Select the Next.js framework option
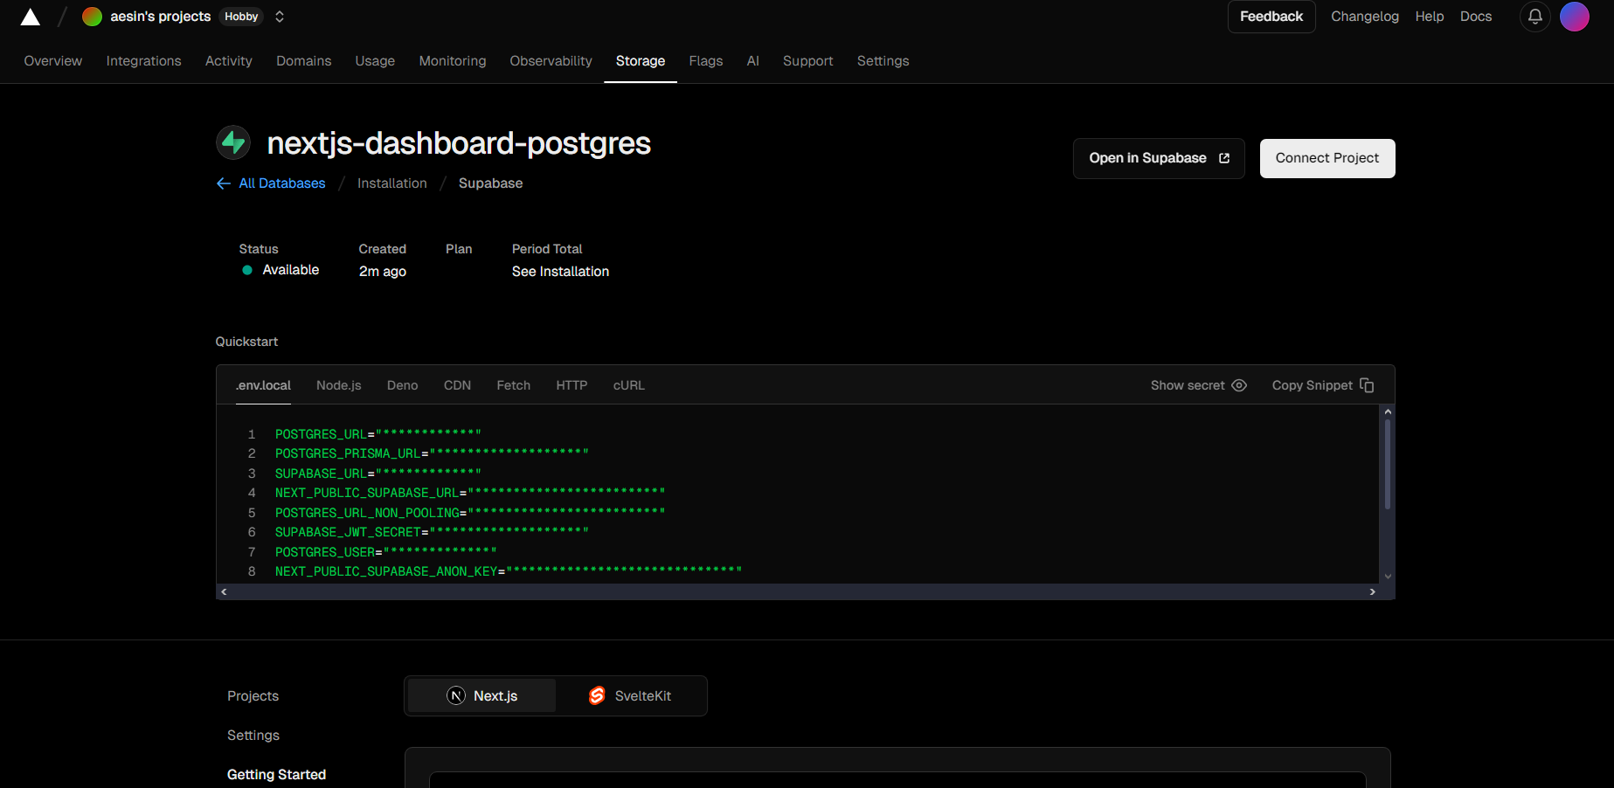The width and height of the screenshot is (1614, 788). point(482,696)
